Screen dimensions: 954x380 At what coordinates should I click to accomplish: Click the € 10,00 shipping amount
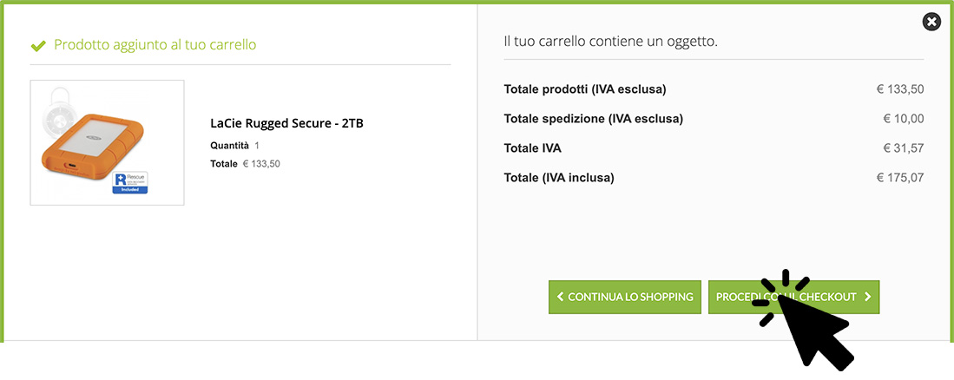point(904,119)
